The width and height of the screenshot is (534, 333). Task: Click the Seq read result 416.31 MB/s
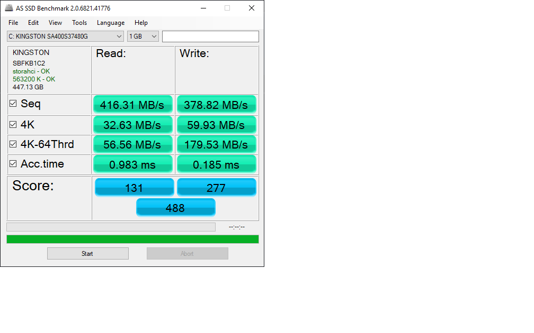pos(132,105)
